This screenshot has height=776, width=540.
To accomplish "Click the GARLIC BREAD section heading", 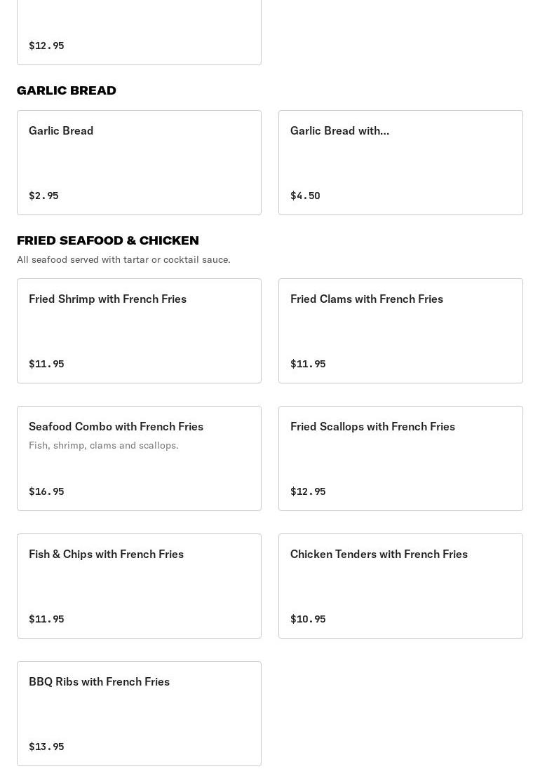I will coord(67,90).
